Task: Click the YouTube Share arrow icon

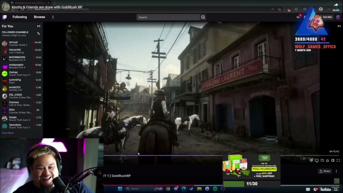Action: point(336,5)
